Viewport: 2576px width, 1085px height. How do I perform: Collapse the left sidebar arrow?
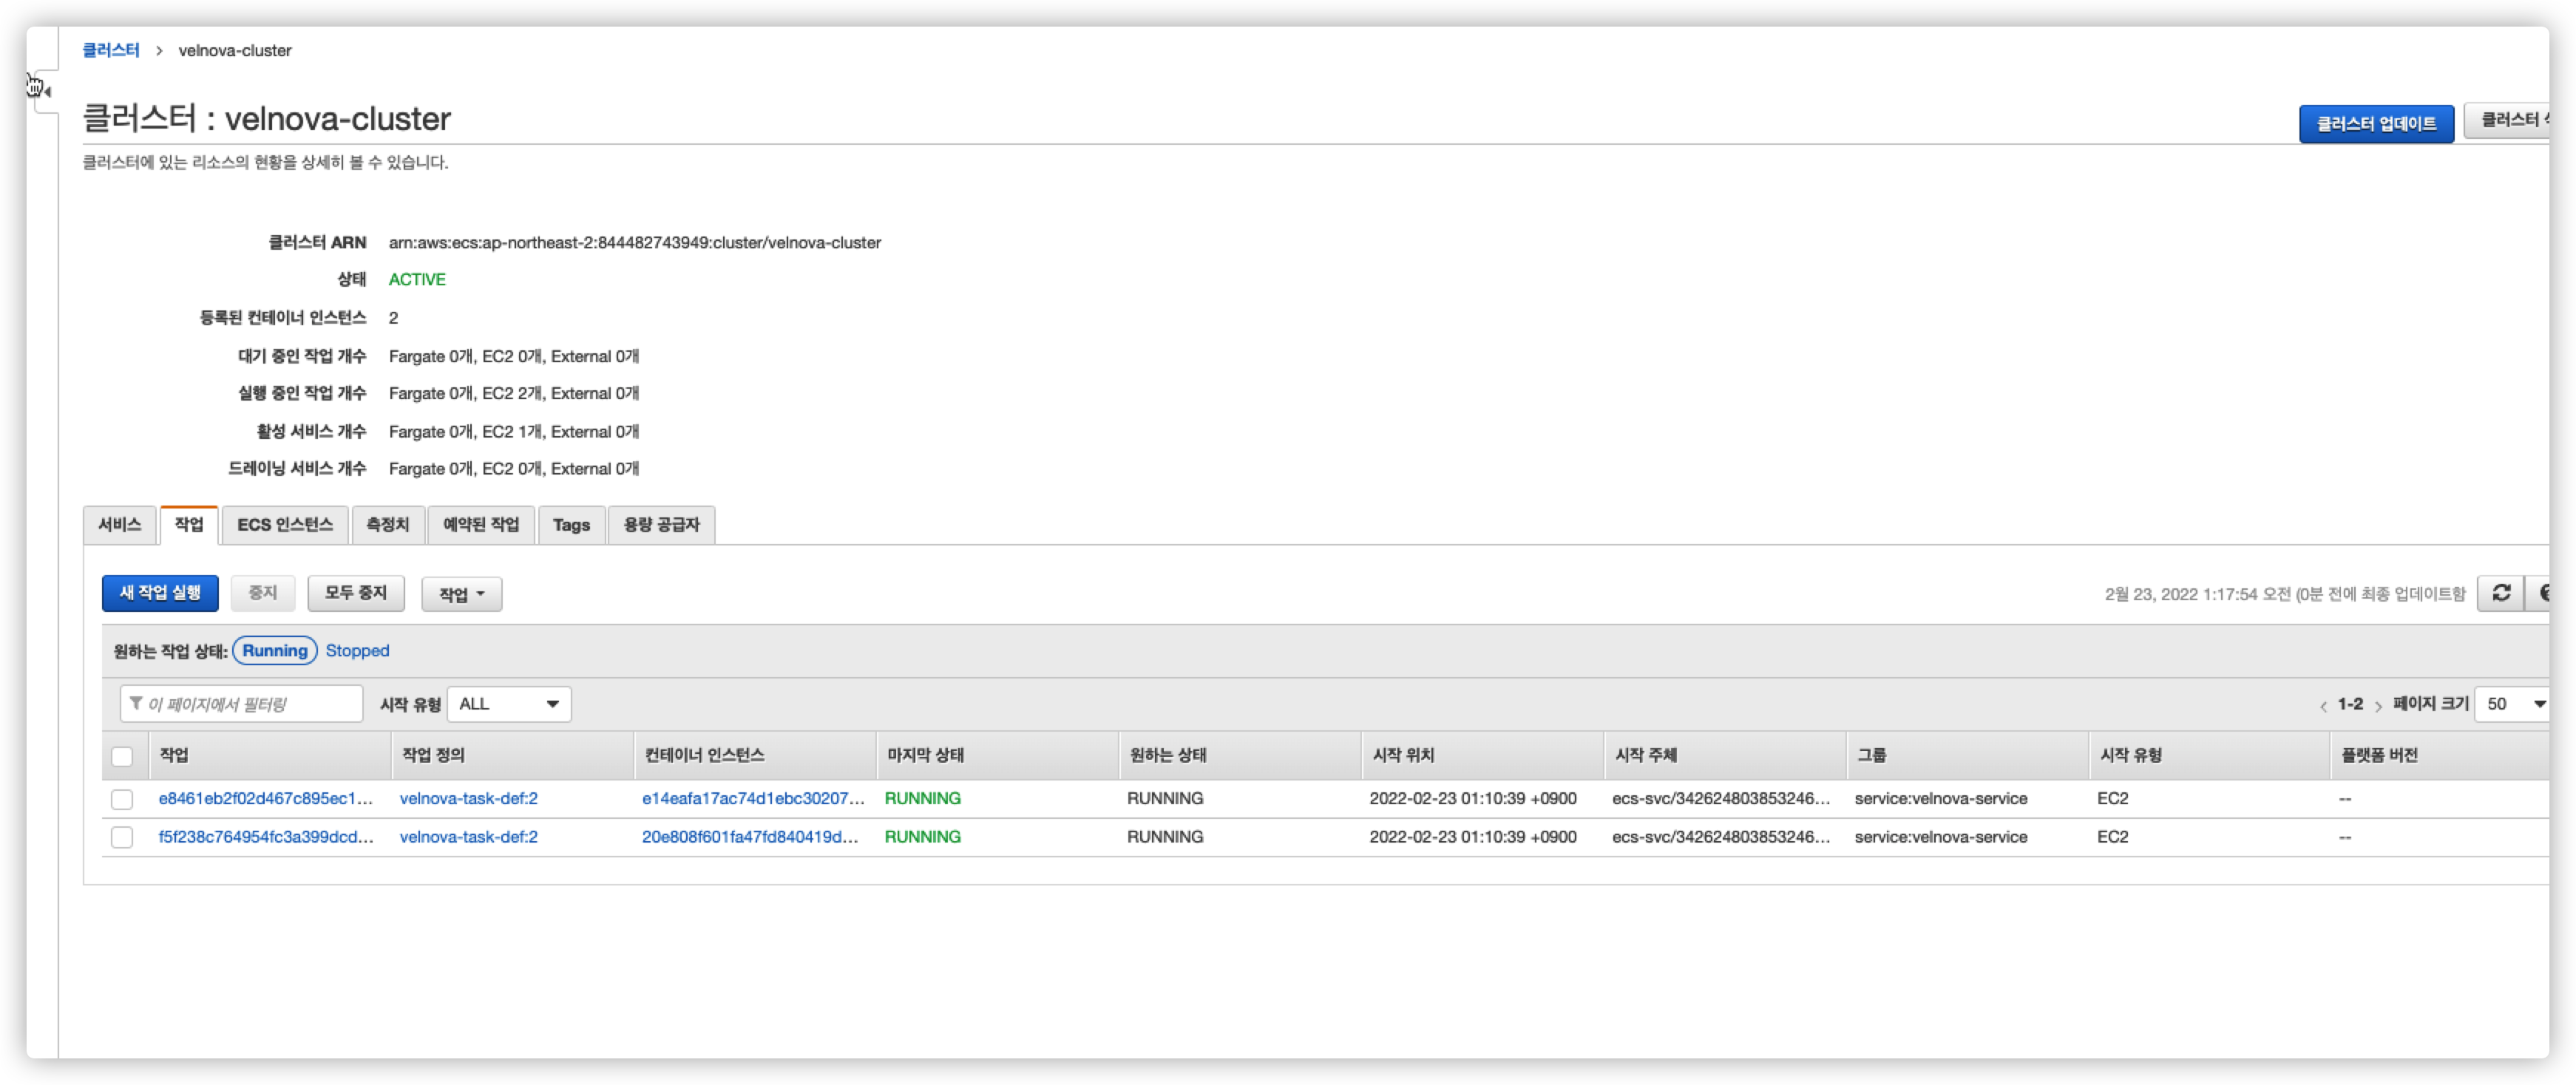[46, 92]
